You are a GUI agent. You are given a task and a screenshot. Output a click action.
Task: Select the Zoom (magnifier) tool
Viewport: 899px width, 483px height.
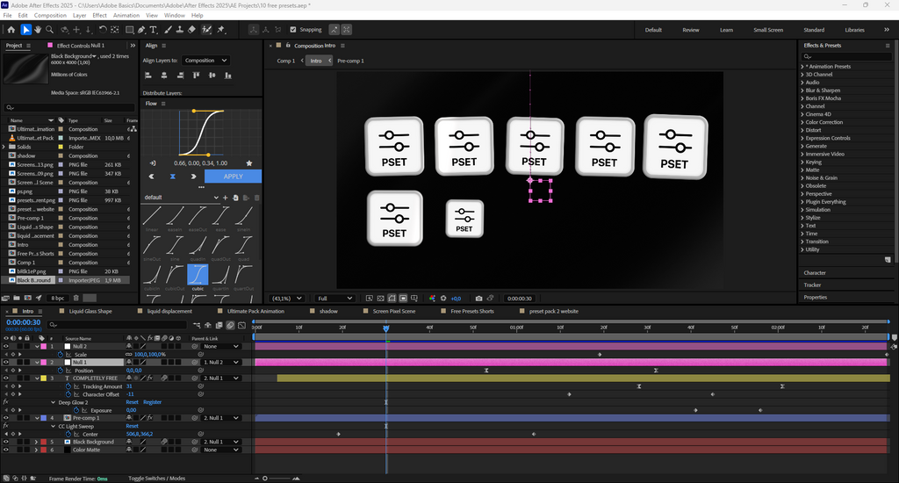[x=50, y=30]
